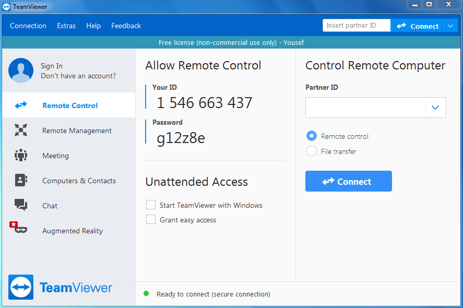Open Remote Management via its expand-arrows icon
Image resolution: width=463 pixels, height=308 pixels.
pos(21,131)
